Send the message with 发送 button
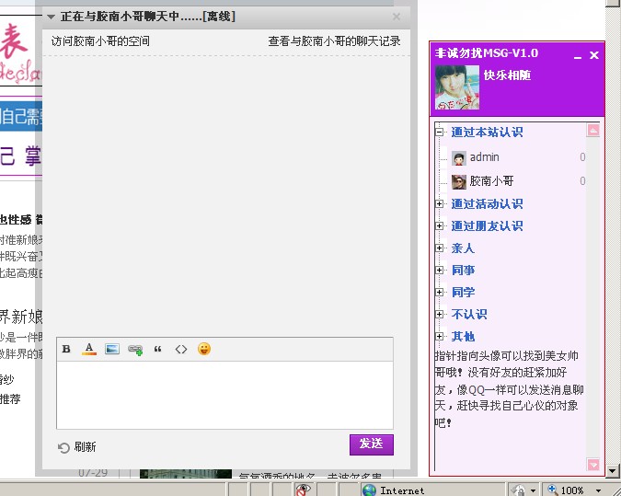This screenshot has height=496, width=621. (372, 444)
